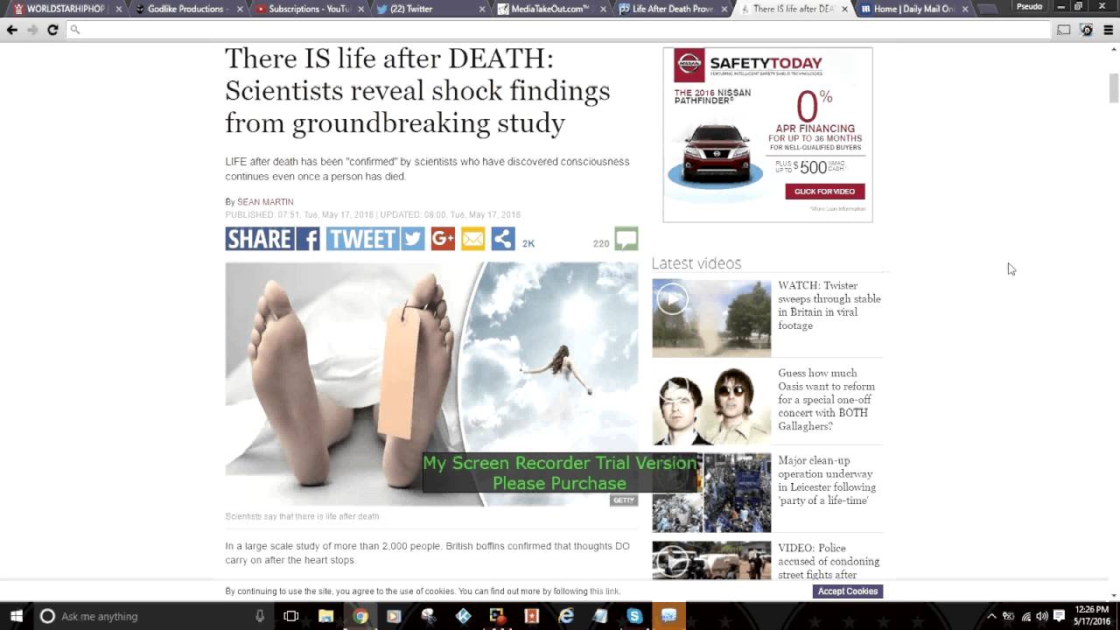Close the Twitter tab
Screen dimensions: 1120x630
[481, 9]
